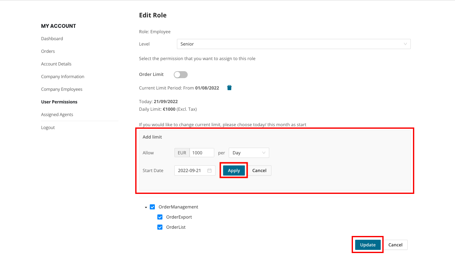Uncheck the OrderManagement checkbox
Image resolution: width=455 pixels, height=260 pixels.
click(x=152, y=207)
